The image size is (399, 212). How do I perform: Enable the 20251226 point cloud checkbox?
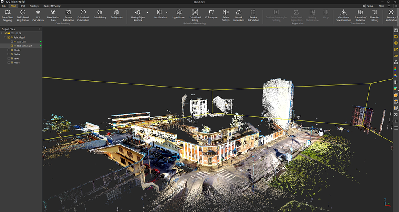[12, 41]
